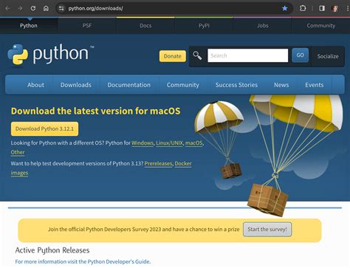The width and height of the screenshot is (350, 268).
Task: Open the Success Stories navigation menu
Action: (236, 85)
